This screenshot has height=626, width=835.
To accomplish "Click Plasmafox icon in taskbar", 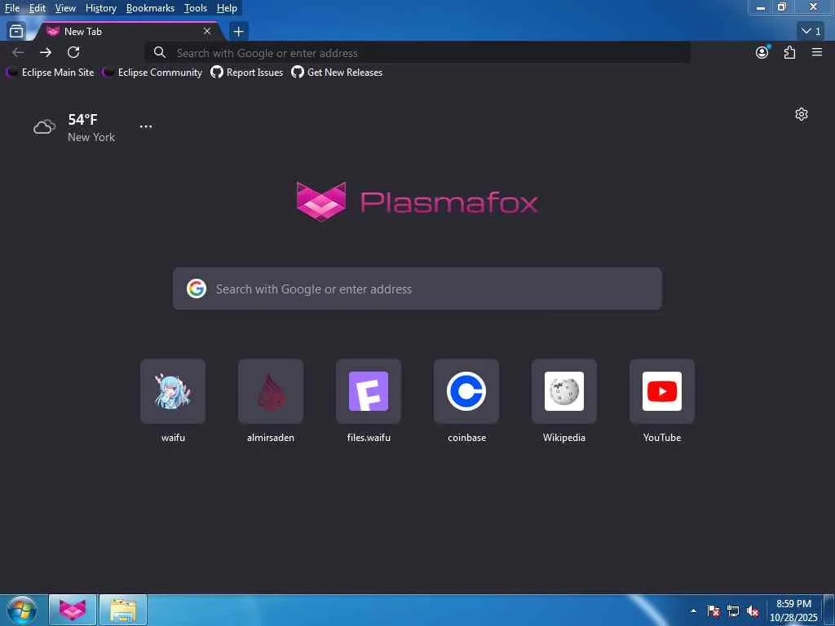I will tap(73, 610).
